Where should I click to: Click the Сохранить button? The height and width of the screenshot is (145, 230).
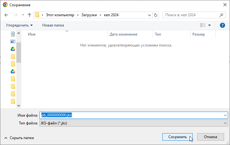click(x=177, y=137)
